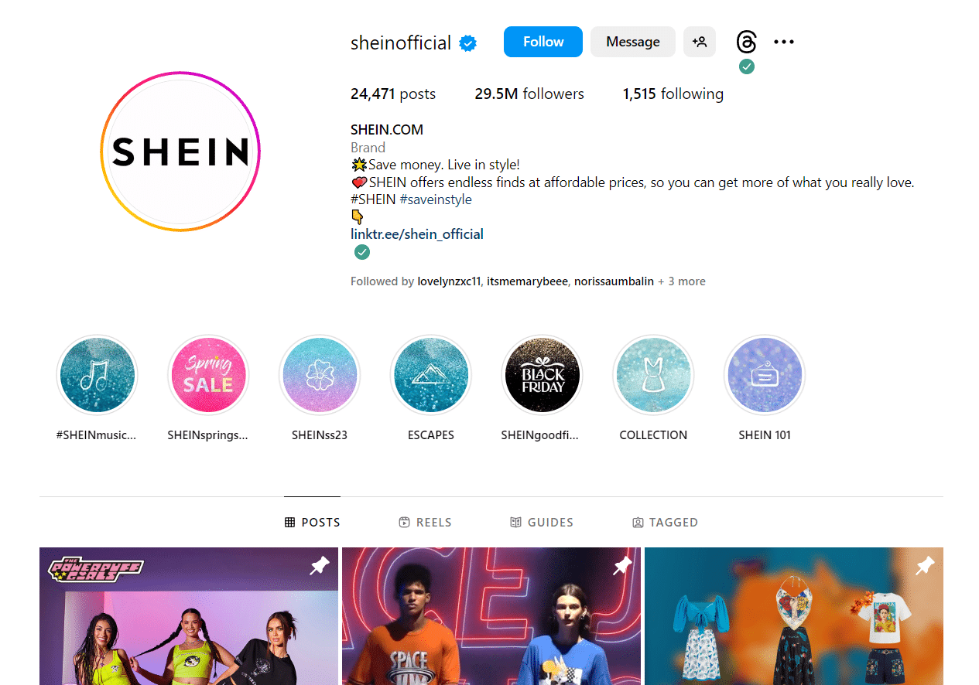Open the Threads profile icon
The image size is (979, 685).
coord(746,42)
